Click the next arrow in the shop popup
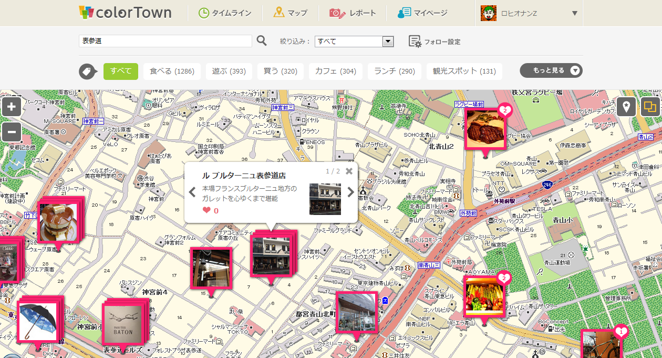This screenshot has height=358, width=662. coord(350,192)
